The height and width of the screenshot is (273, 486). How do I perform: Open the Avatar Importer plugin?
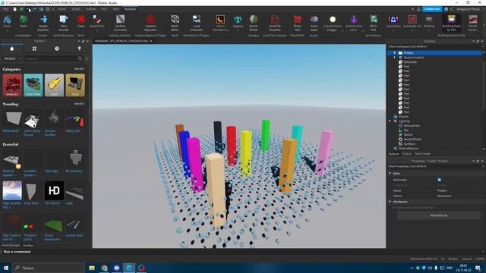[43, 23]
